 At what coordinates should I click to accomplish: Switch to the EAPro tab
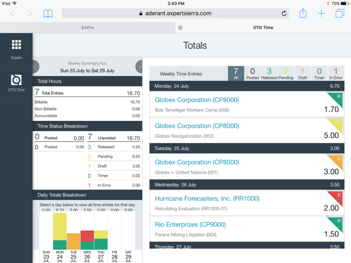click(88, 27)
